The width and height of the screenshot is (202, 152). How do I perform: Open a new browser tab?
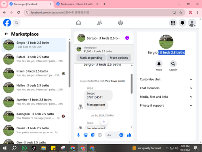(x=105, y=4)
